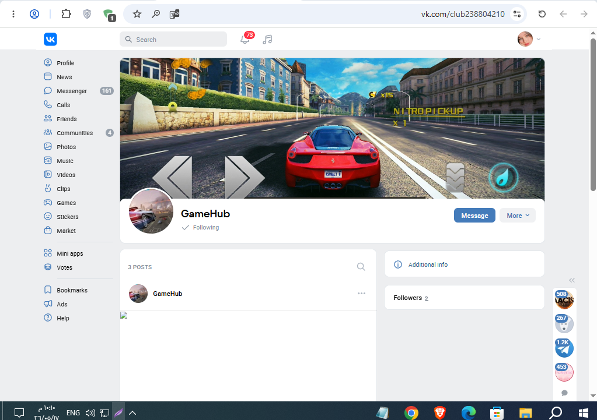Open the browser profile icon
Image resolution: width=597 pixels, height=420 pixels.
34,14
